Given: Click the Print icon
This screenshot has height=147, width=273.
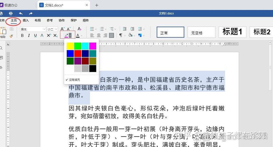Looking at the screenshot, I should click(x=11, y=13).
